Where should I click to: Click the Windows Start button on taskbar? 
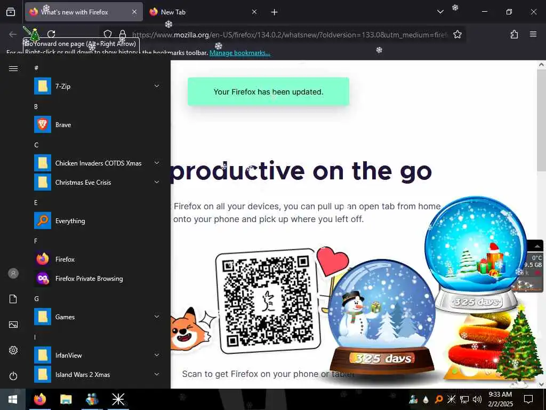coord(13,399)
